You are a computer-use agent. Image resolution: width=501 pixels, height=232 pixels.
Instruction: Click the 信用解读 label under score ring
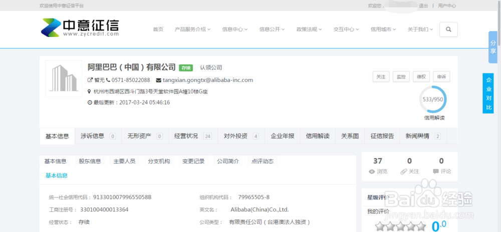[x=434, y=118]
